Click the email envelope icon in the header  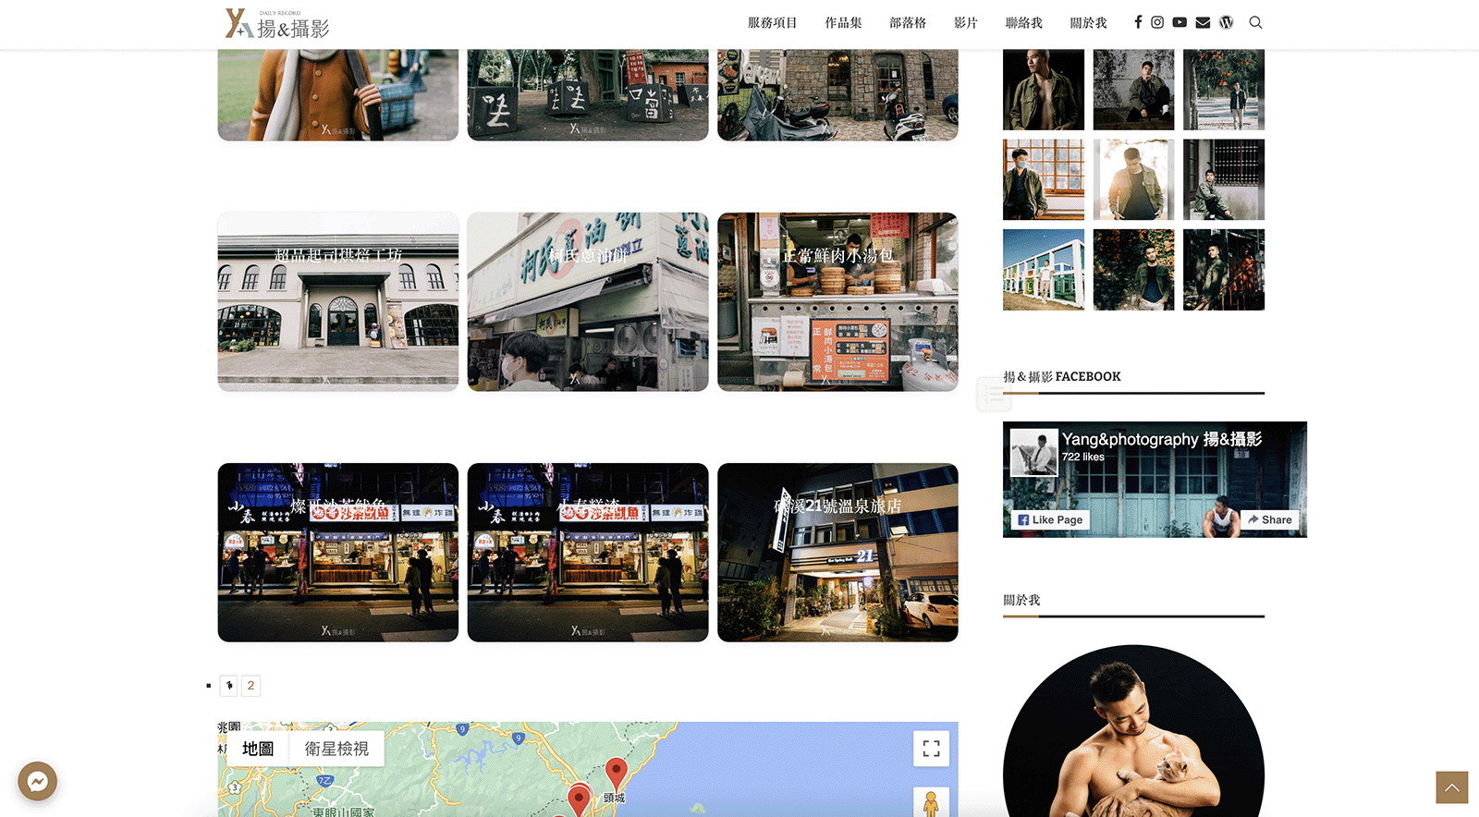[1203, 22]
